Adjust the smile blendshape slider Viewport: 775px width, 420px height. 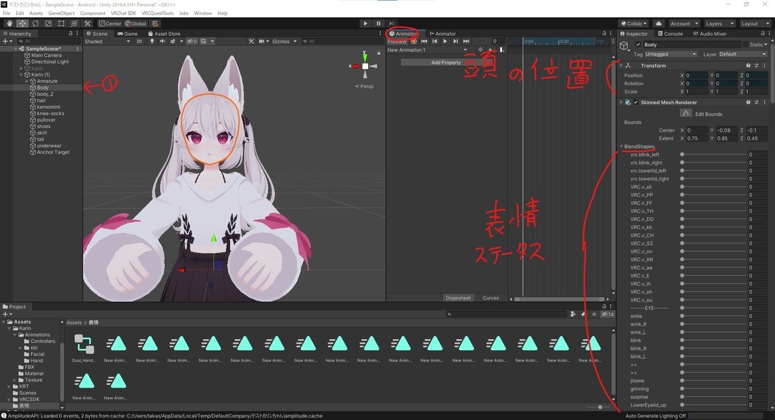pos(712,317)
